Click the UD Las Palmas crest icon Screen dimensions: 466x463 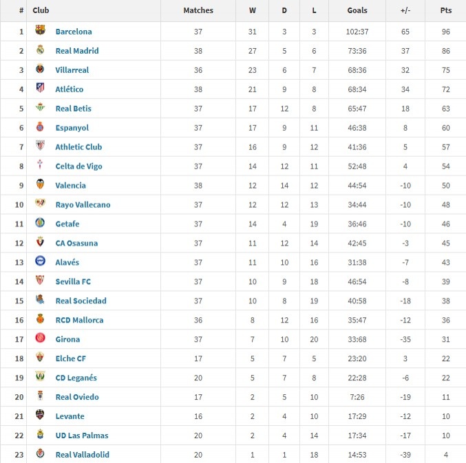(x=40, y=435)
